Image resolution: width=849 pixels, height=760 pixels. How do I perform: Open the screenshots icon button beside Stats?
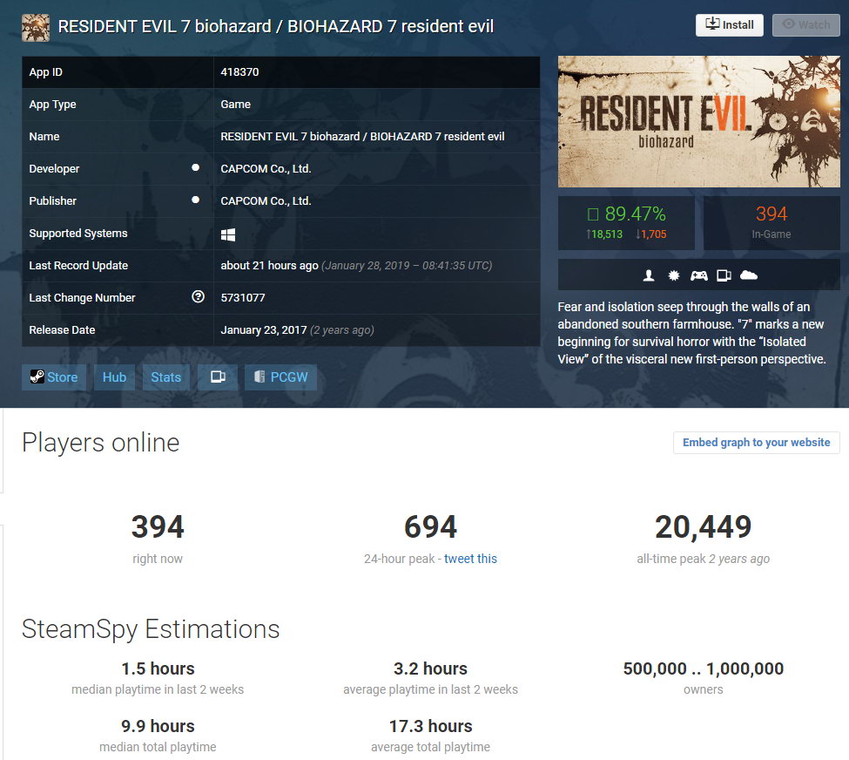[x=217, y=377]
